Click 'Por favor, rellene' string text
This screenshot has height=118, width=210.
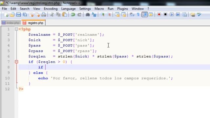(73, 78)
